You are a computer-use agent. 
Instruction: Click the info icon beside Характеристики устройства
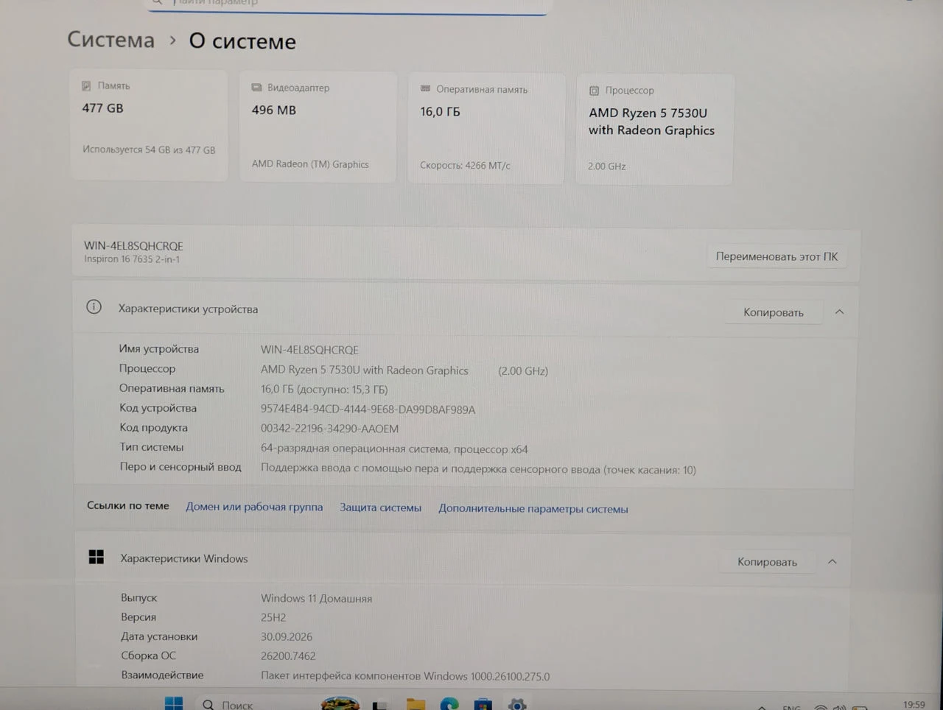[94, 307]
